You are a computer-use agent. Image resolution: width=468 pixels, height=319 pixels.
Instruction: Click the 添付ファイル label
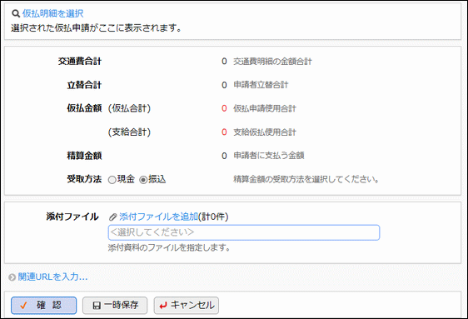(72, 217)
